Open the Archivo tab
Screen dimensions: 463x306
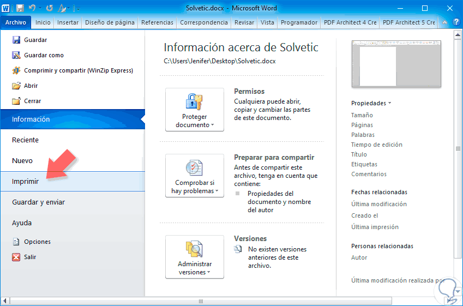pos(16,22)
